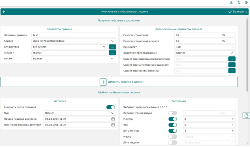
Task: Open Защитное преобразование dropdown showing nocrypt
Action: click(x=205, y=53)
